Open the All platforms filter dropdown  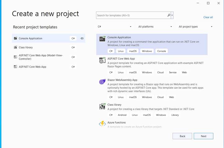point(154,27)
